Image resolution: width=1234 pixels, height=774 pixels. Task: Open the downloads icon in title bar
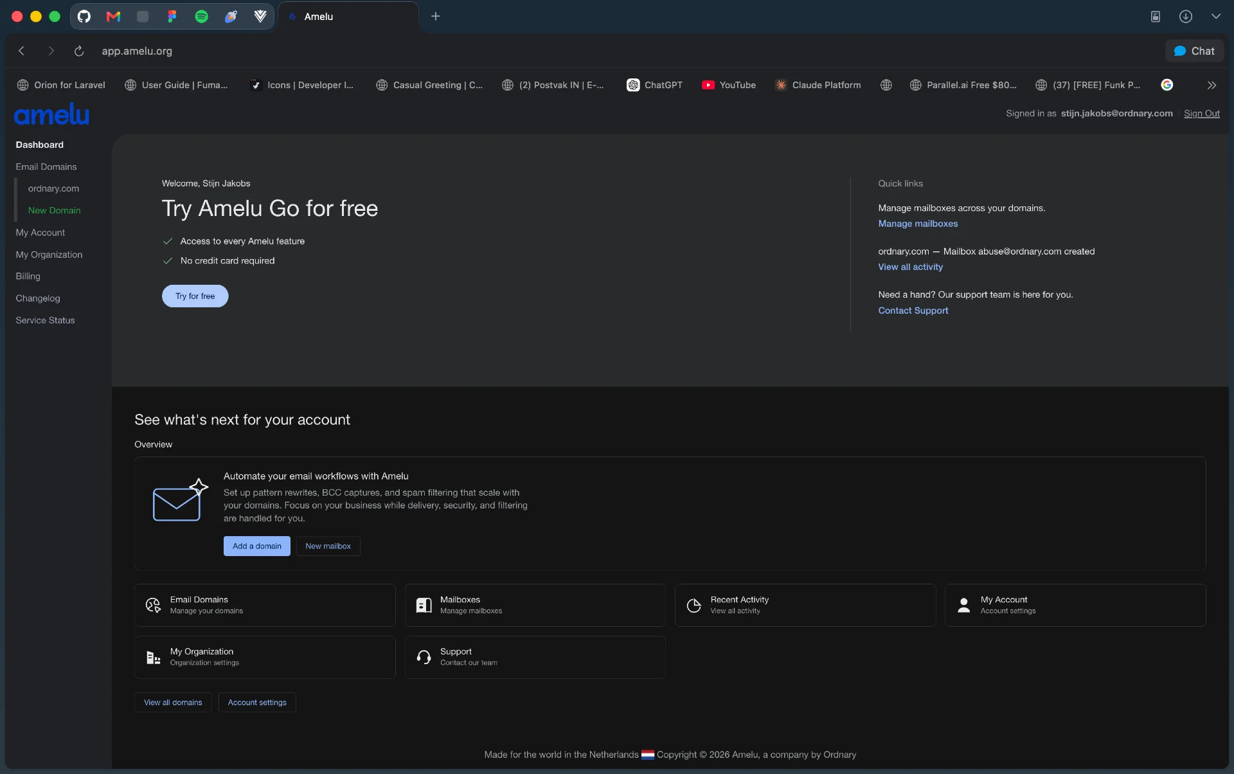pyautogui.click(x=1185, y=17)
